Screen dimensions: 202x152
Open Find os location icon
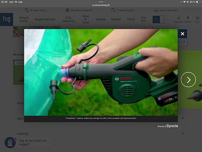click(x=188, y=20)
